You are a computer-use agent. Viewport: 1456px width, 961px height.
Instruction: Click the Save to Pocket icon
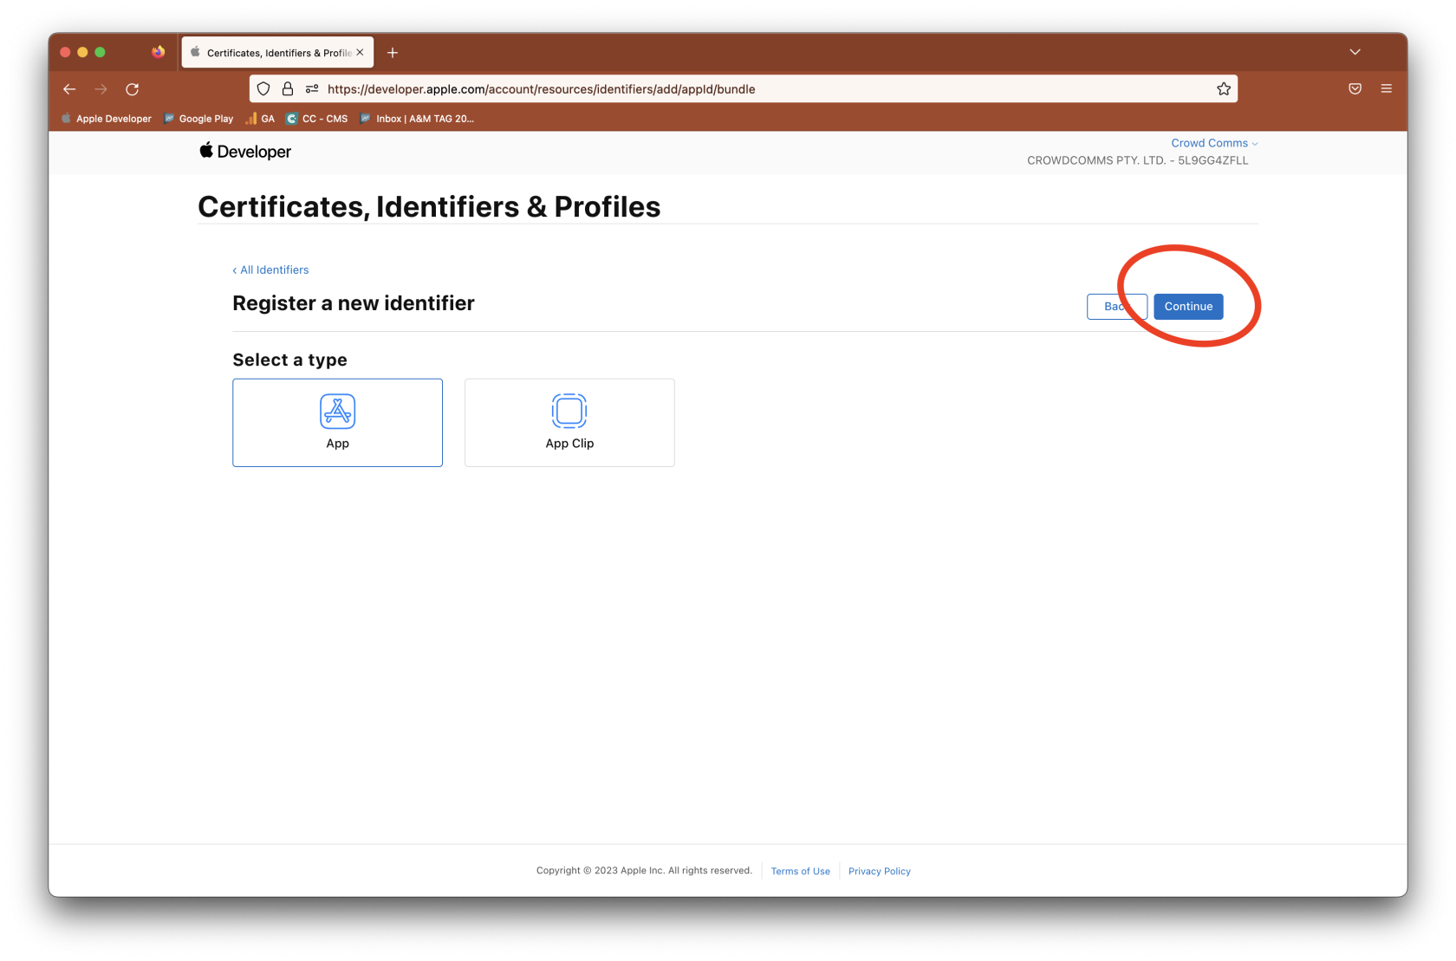1355,89
